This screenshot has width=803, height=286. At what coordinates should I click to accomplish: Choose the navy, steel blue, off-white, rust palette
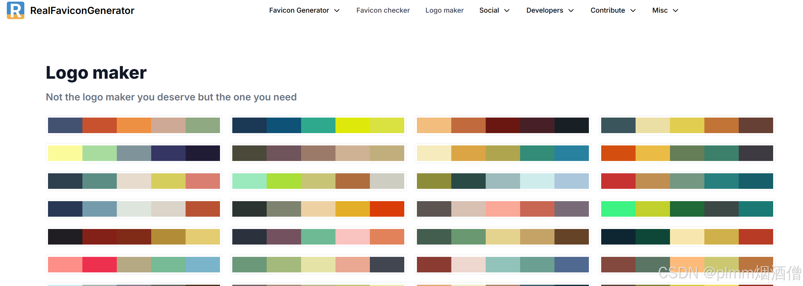134,209
